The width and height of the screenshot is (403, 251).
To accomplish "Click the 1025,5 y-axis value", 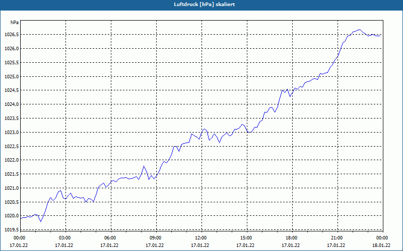I will [12, 63].
